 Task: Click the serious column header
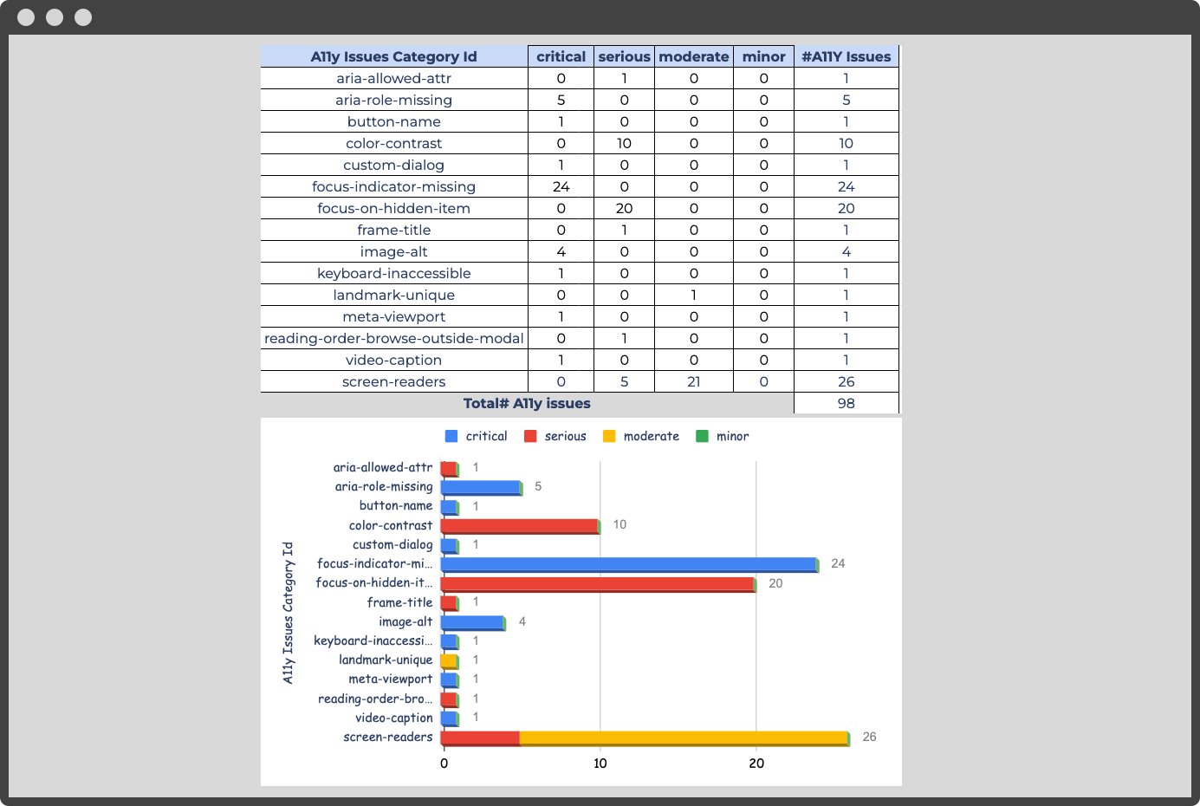[624, 56]
